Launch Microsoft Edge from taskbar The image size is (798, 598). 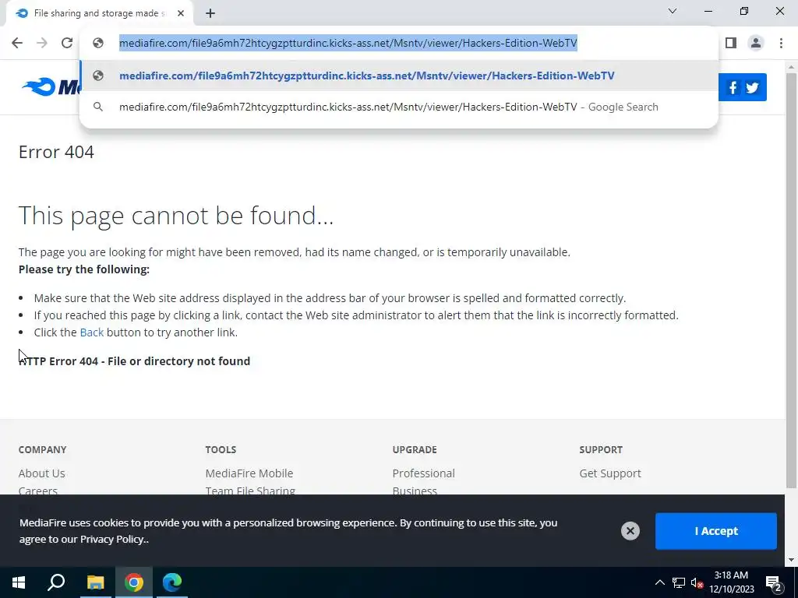172,582
